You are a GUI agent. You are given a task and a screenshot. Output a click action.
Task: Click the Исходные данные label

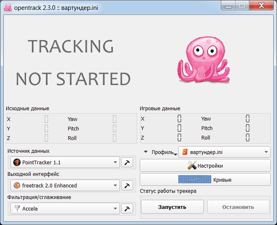coord(28,108)
